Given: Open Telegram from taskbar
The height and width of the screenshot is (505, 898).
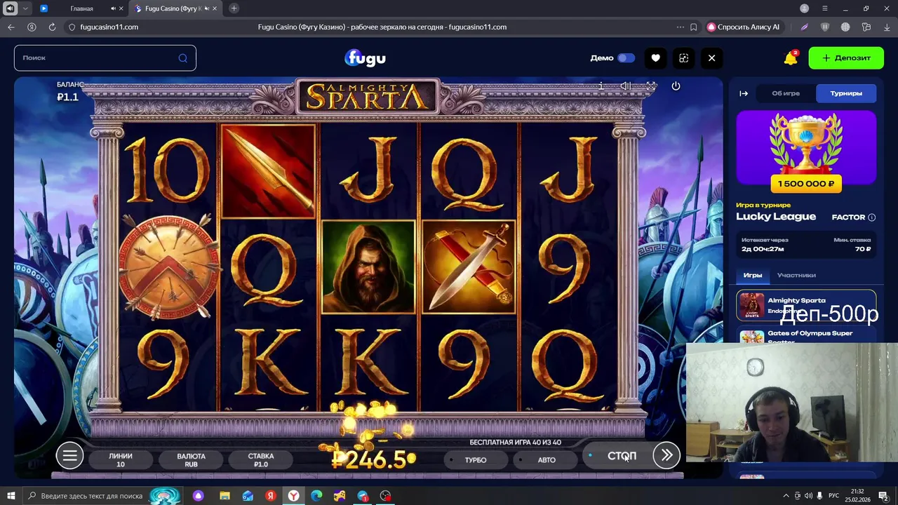Looking at the screenshot, I should [x=362, y=496].
